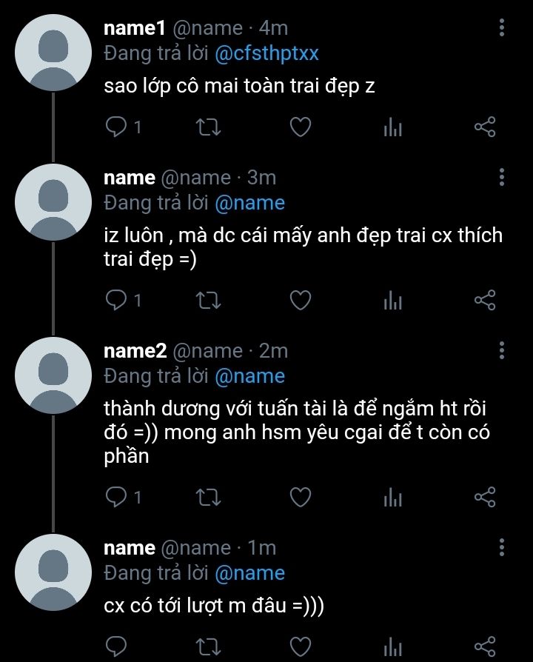Like the "iz luôn" tweet
Viewport: 533px width, 662px height.
point(299,300)
